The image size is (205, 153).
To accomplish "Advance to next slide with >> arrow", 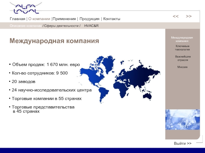I will (x=189, y=16).
